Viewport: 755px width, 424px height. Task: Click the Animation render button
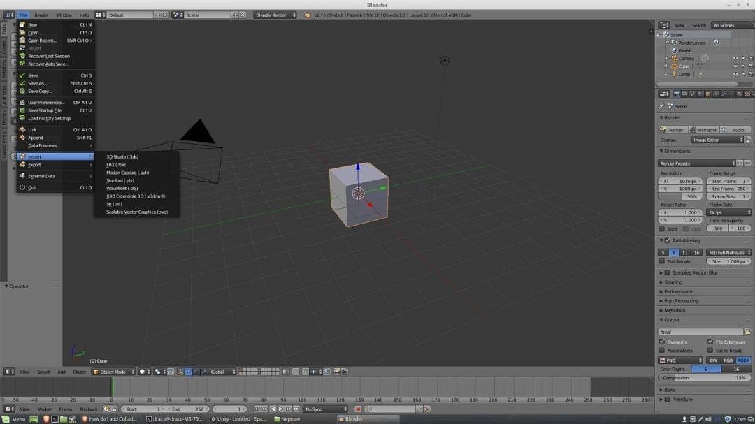(704, 130)
